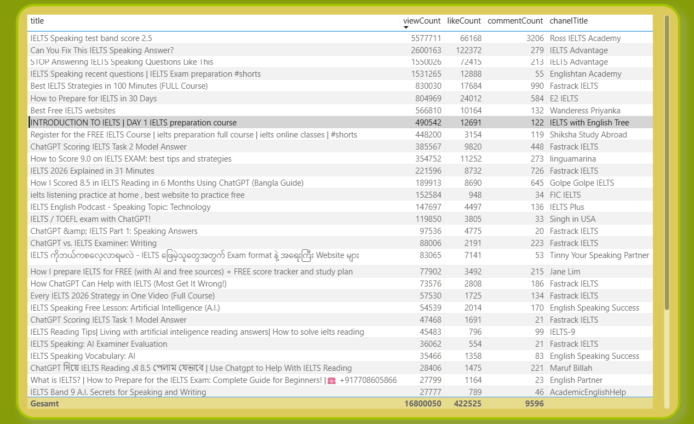Select 'IELTS Band 9 A.I. Secrets' row

coord(118,392)
